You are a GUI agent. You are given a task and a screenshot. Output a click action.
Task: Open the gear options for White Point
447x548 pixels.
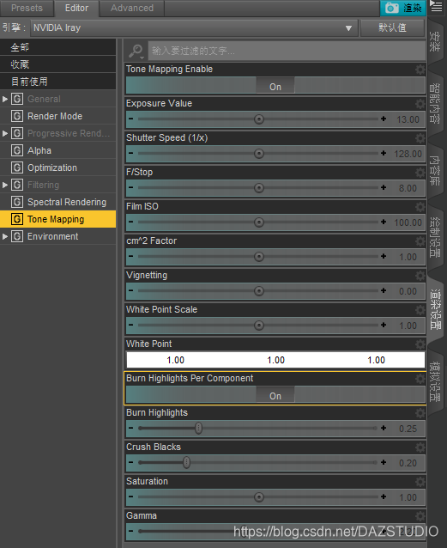point(420,344)
